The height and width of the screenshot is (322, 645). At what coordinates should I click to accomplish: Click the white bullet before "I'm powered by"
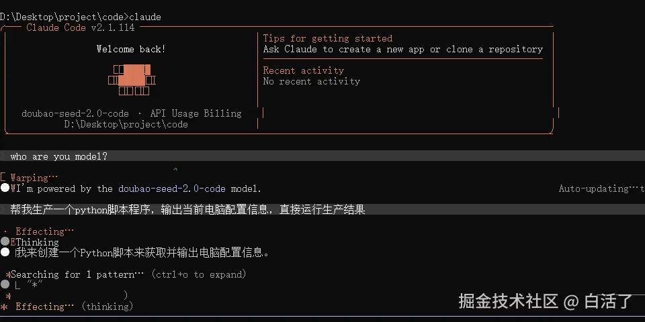(x=5, y=189)
